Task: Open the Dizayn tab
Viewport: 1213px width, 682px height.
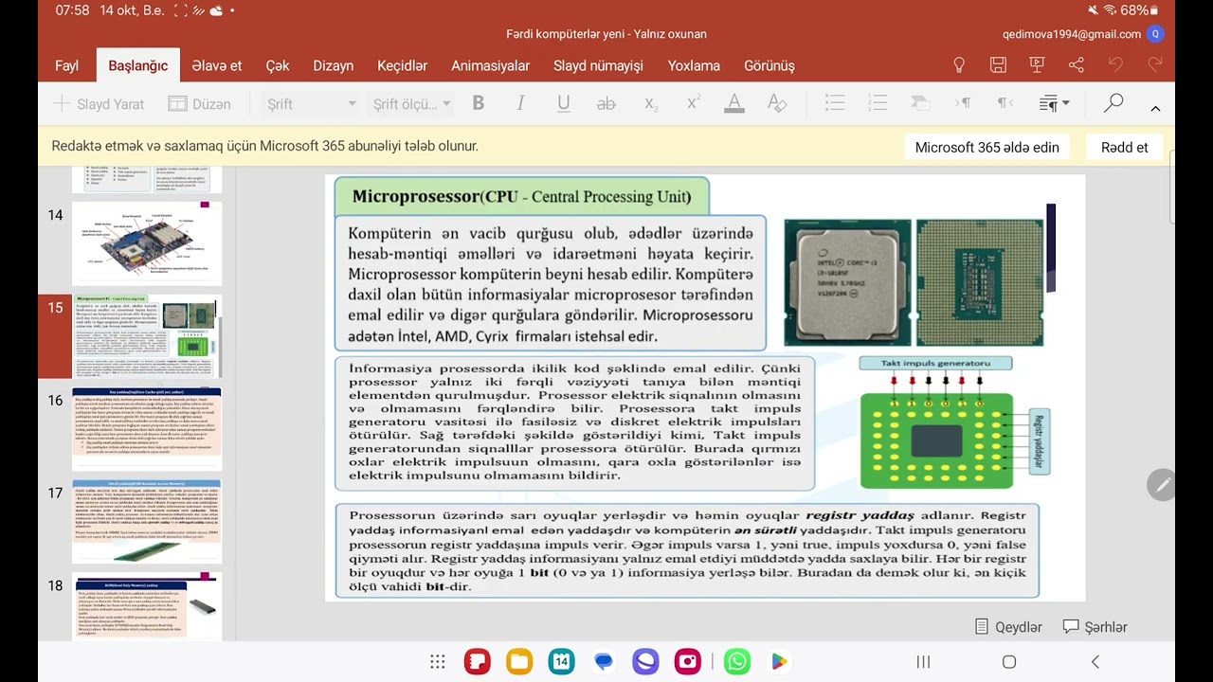Action: coord(334,65)
